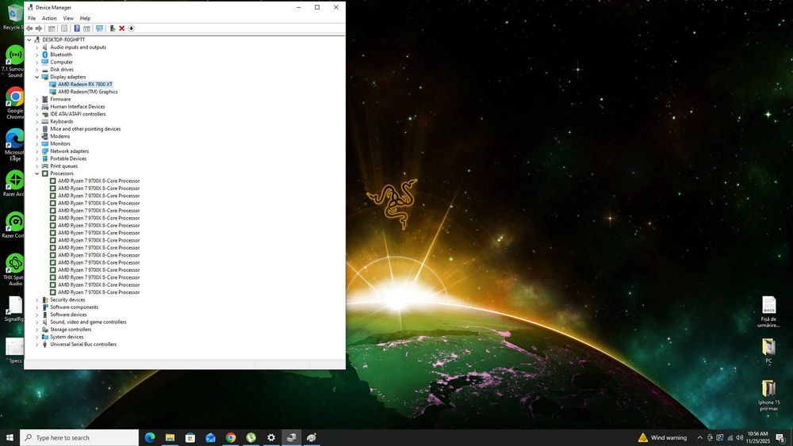Open the Windows Start menu
Viewport: 793px width, 446px height.
pos(10,437)
